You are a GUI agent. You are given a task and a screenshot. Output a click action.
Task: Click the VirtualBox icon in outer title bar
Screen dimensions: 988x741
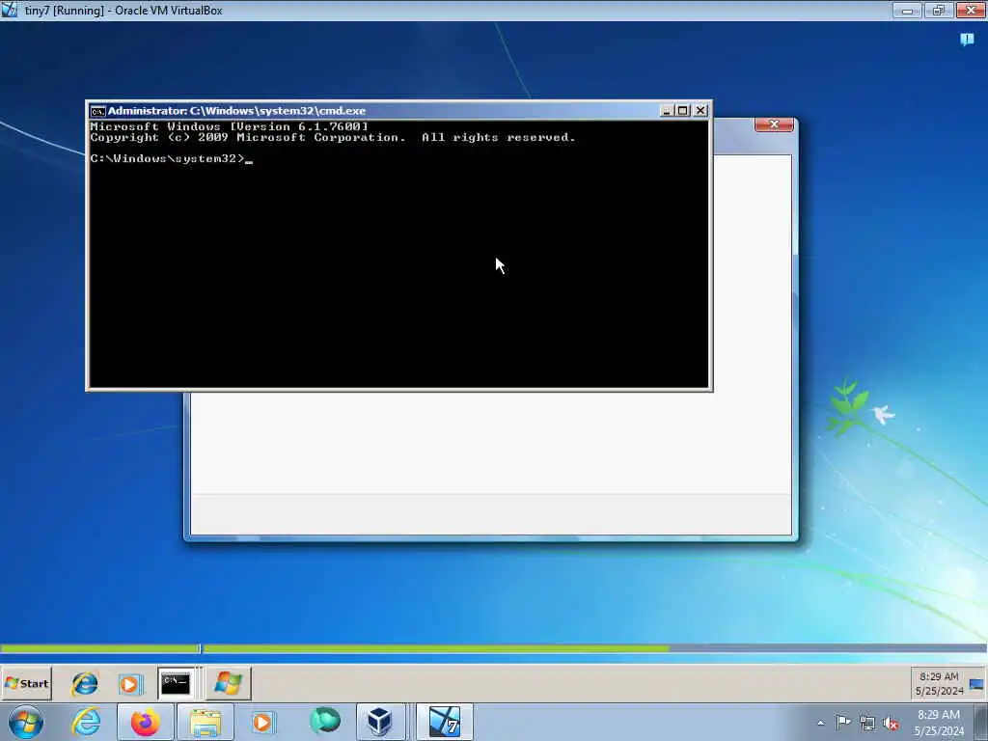pos(10,10)
